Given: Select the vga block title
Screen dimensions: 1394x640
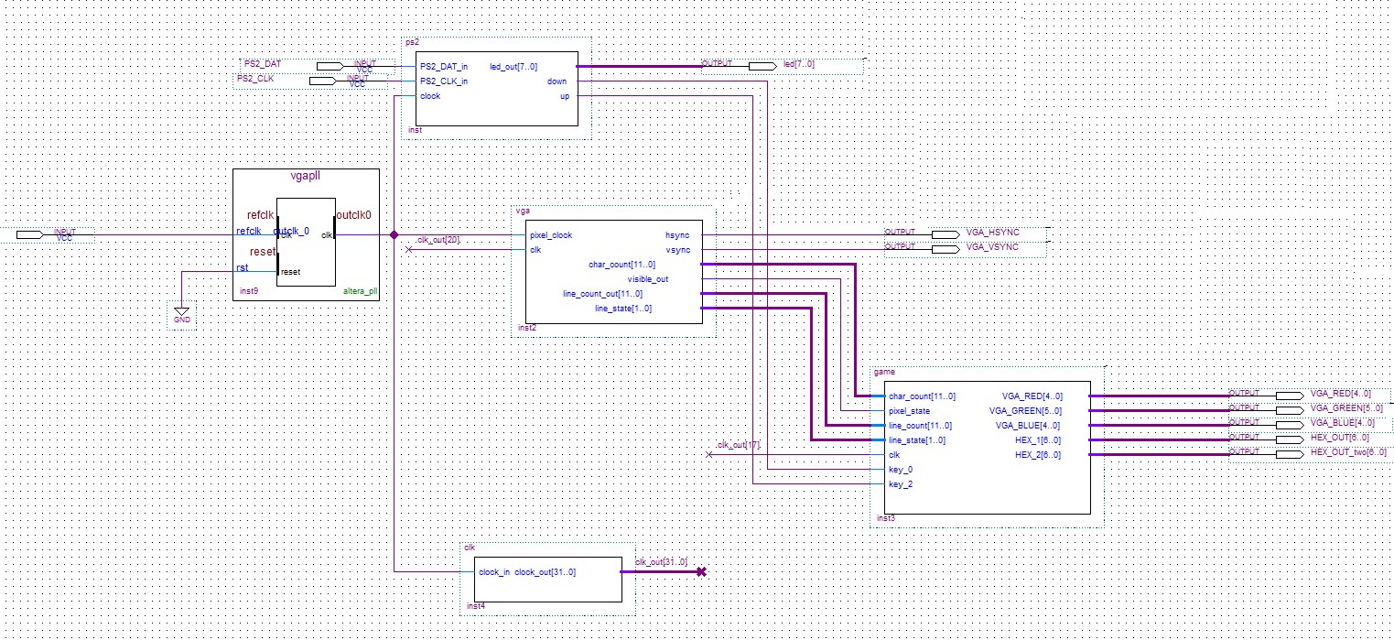Looking at the screenshot, I should [x=524, y=211].
